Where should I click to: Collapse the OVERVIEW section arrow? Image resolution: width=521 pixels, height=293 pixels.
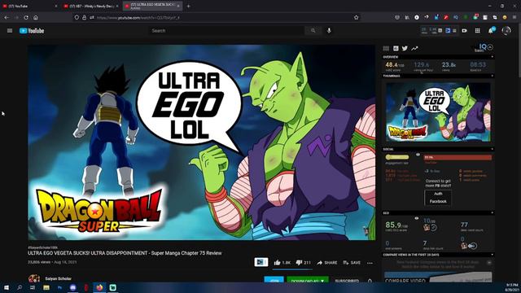(x=492, y=57)
